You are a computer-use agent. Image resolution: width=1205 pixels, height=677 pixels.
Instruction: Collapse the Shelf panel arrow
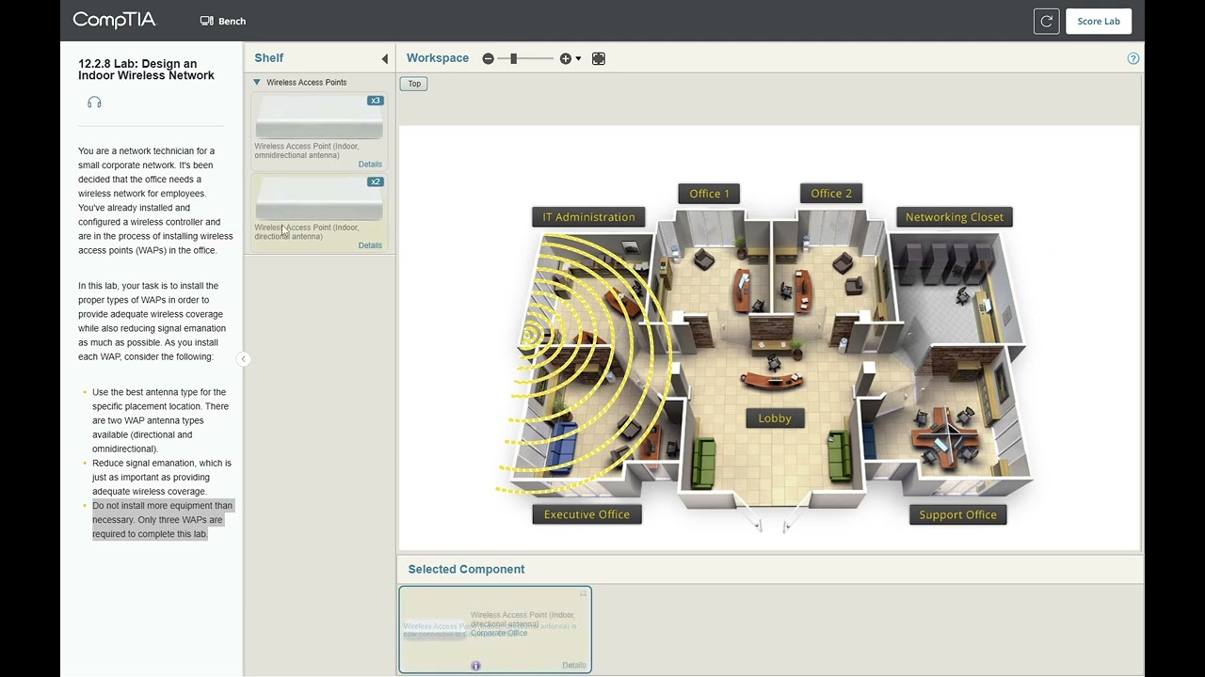coord(384,58)
